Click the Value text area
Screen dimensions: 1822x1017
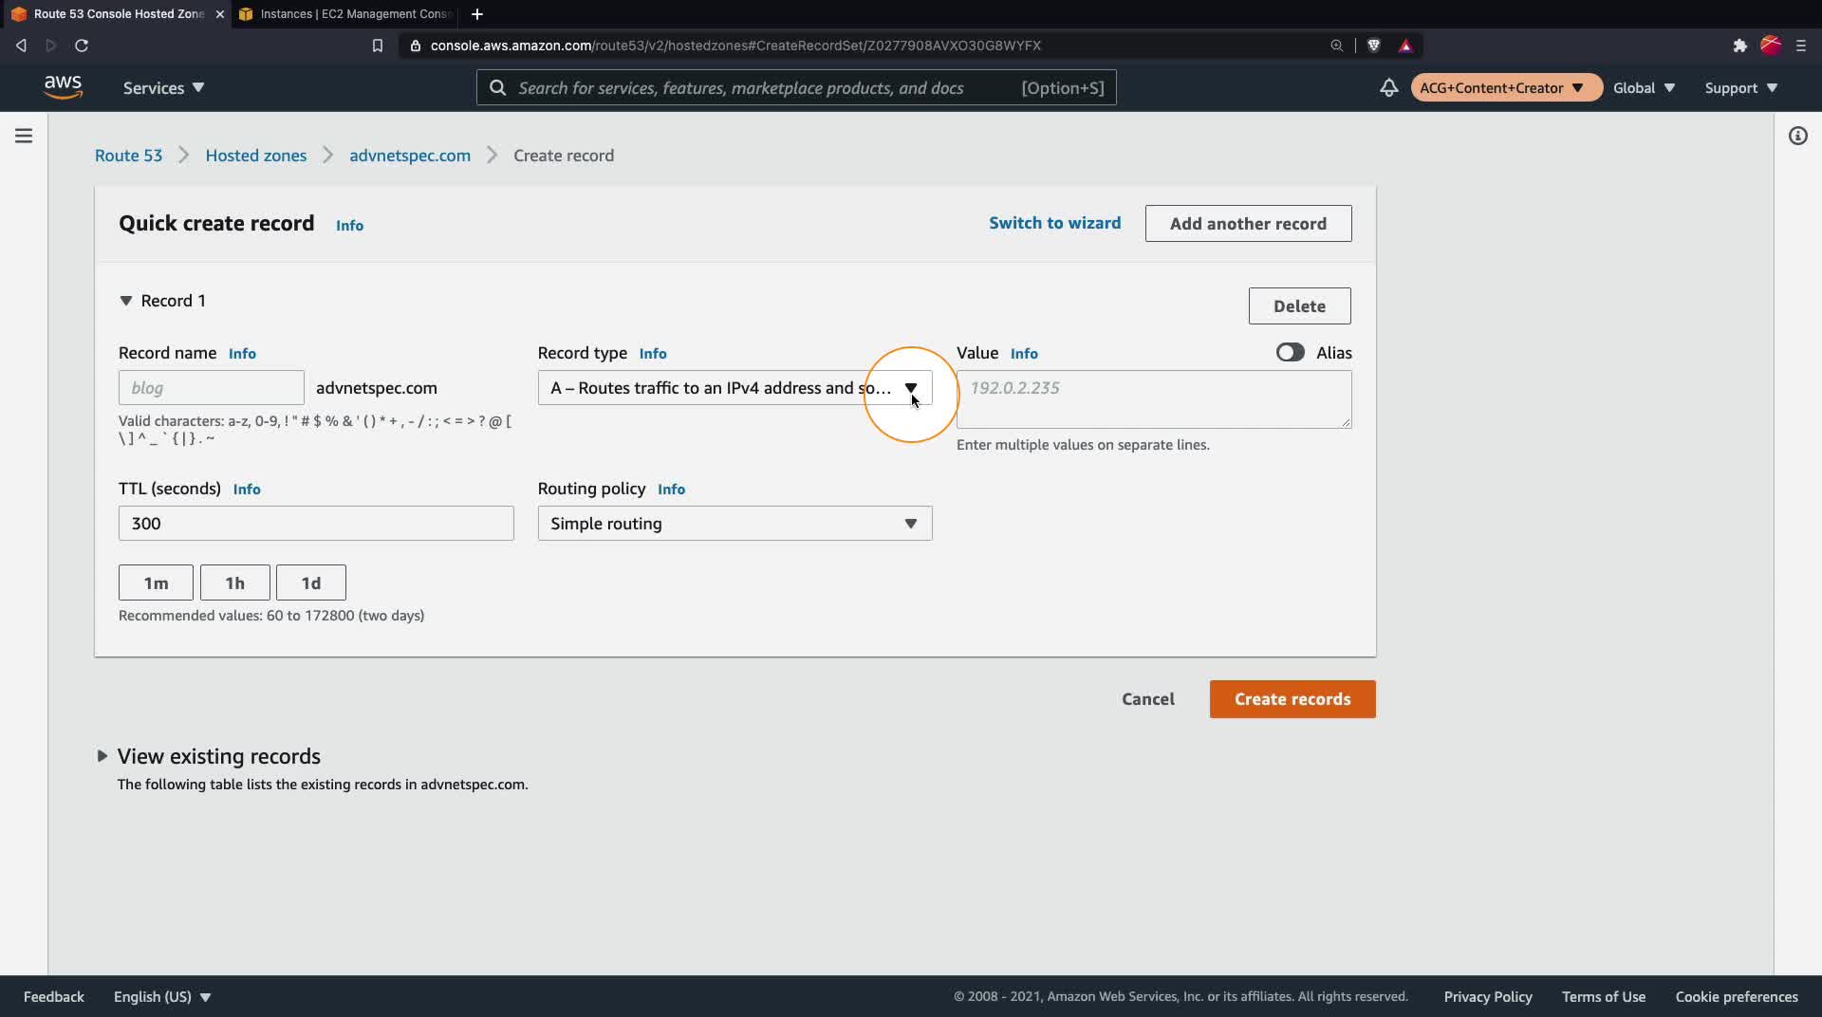(x=1154, y=399)
